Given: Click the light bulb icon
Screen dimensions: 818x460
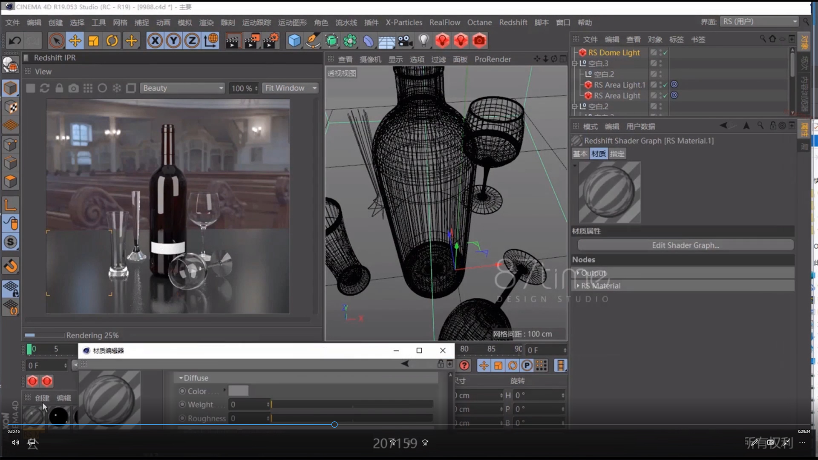Looking at the screenshot, I should (423, 41).
